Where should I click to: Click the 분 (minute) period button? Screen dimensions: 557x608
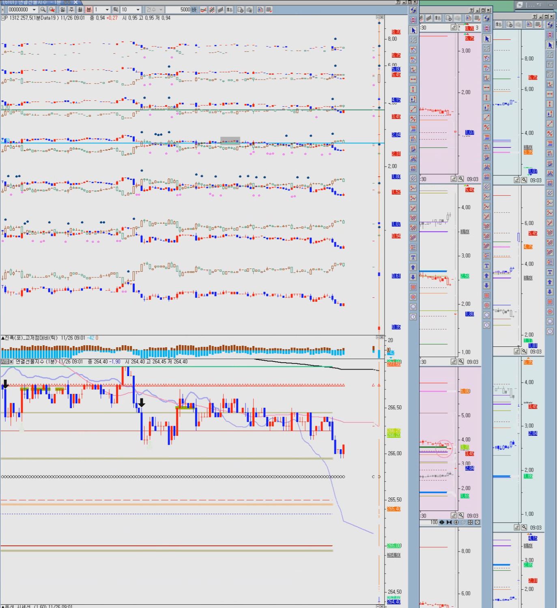pyautogui.click(x=89, y=9)
